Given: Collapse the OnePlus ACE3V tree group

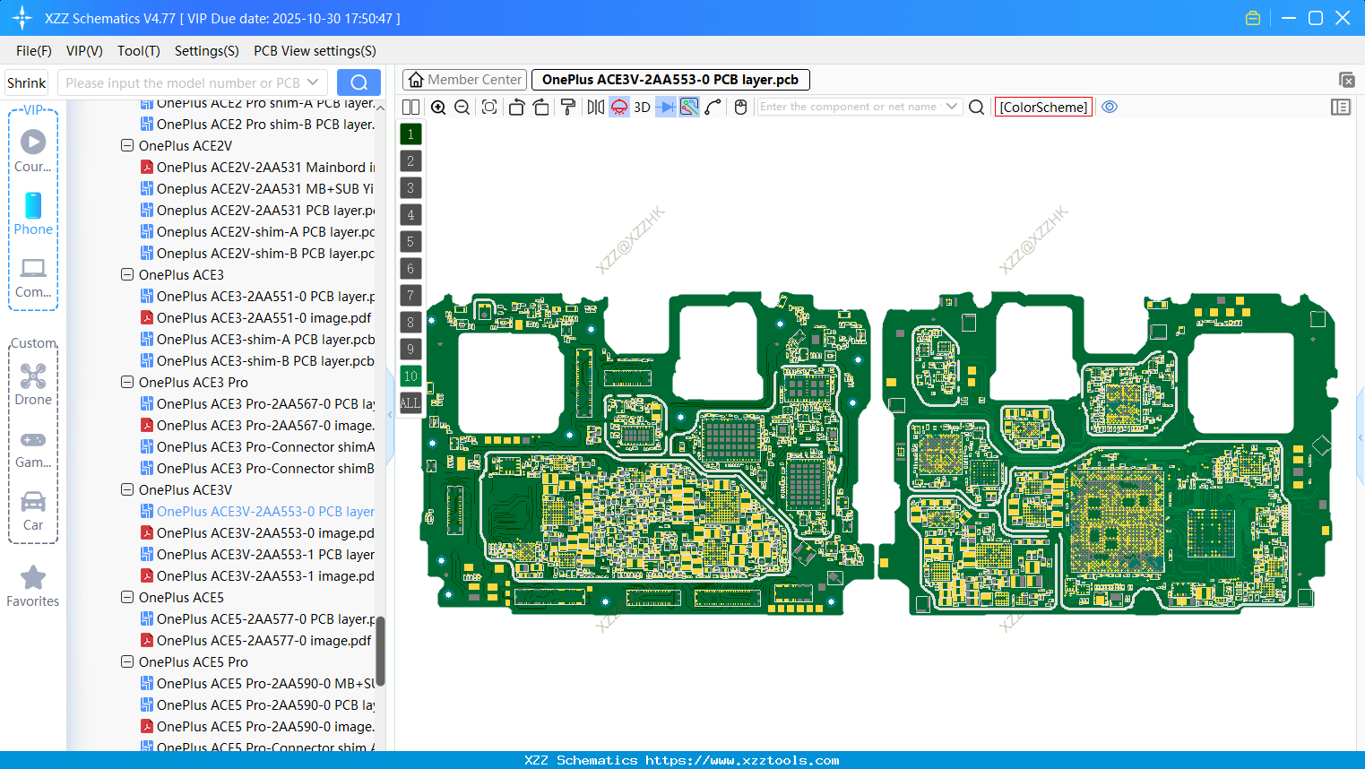Looking at the screenshot, I should tap(126, 489).
